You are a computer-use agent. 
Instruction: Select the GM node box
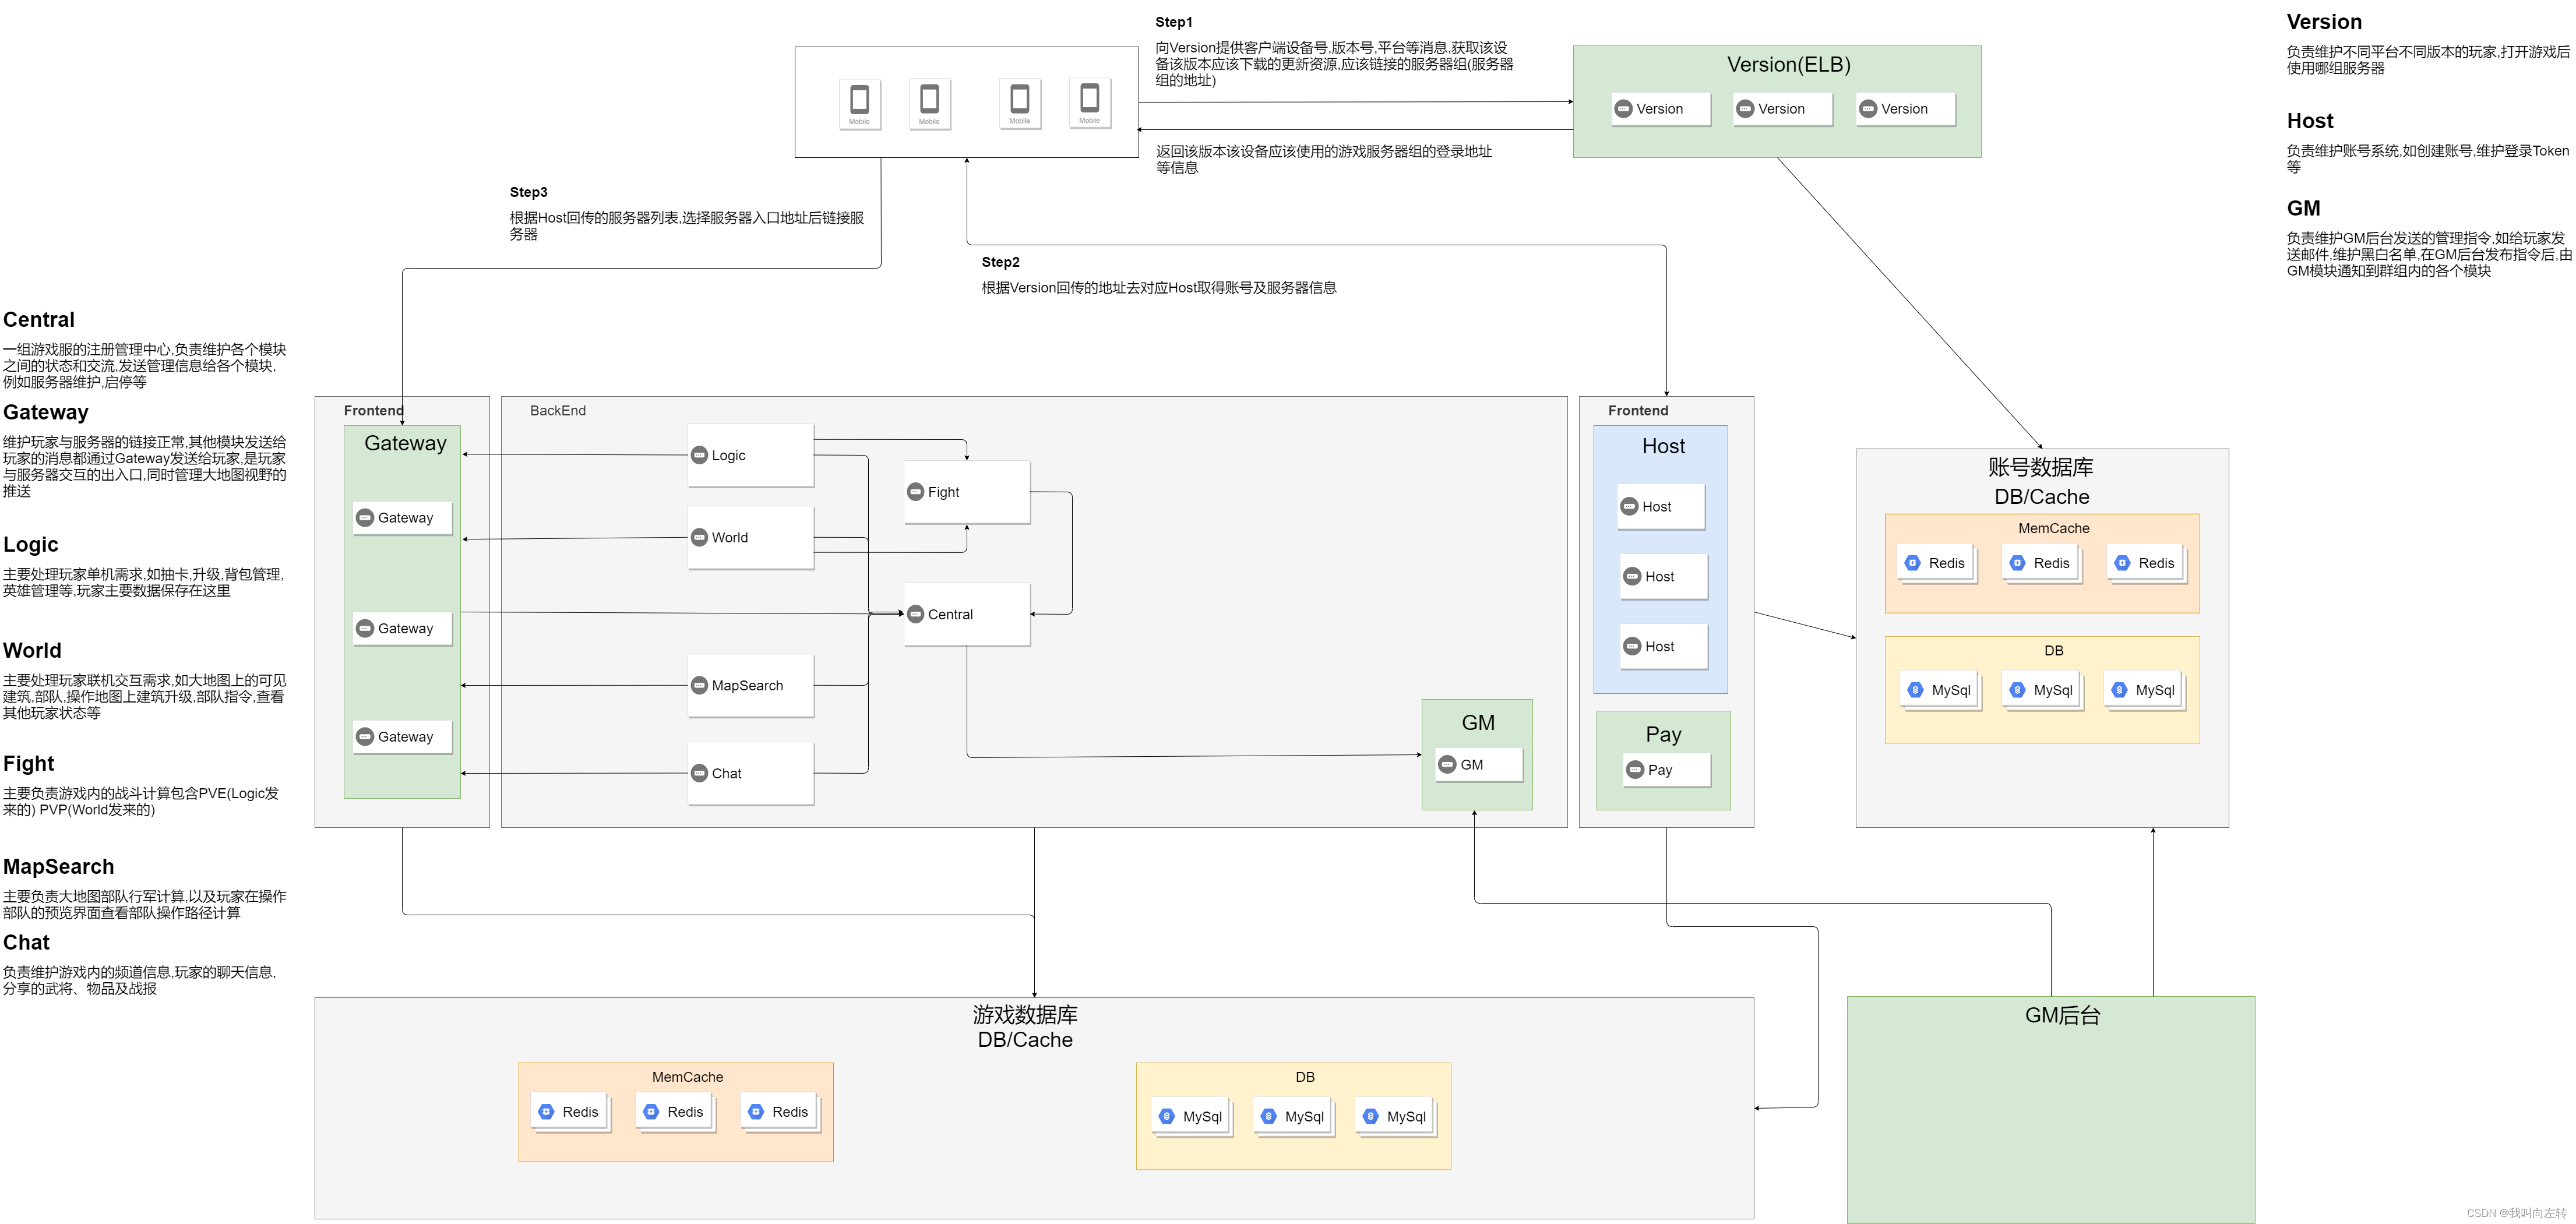point(1478,765)
